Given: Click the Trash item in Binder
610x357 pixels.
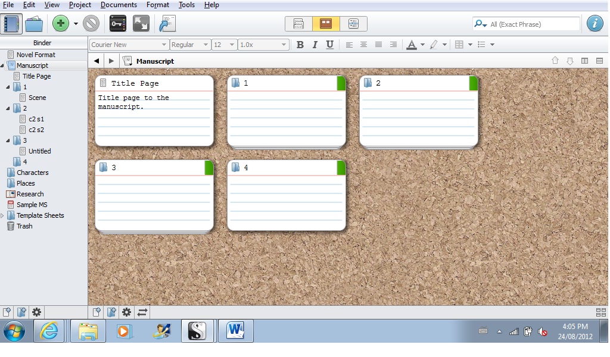Looking at the screenshot, I should (x=24, y=226).
